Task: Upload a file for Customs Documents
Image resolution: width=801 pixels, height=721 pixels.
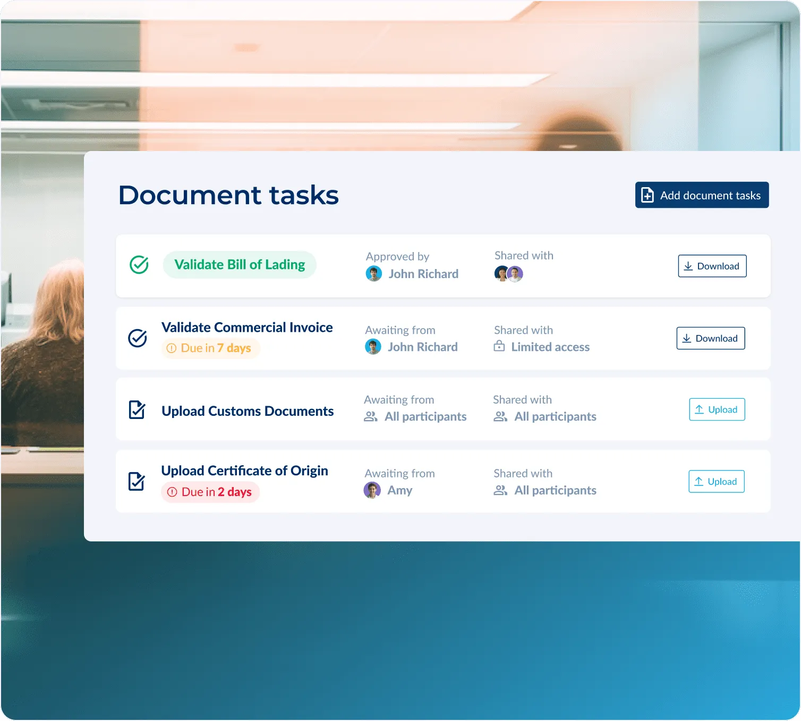Action: (x=717, y=409)
